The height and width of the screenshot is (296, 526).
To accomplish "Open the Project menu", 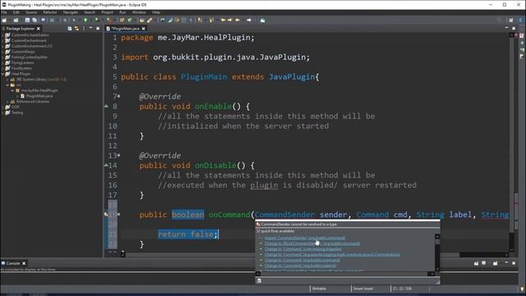I will (108, 12).
